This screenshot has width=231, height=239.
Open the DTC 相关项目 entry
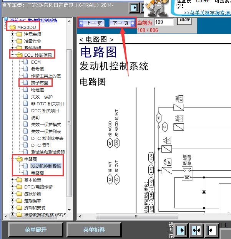click(x=45, y=111)
